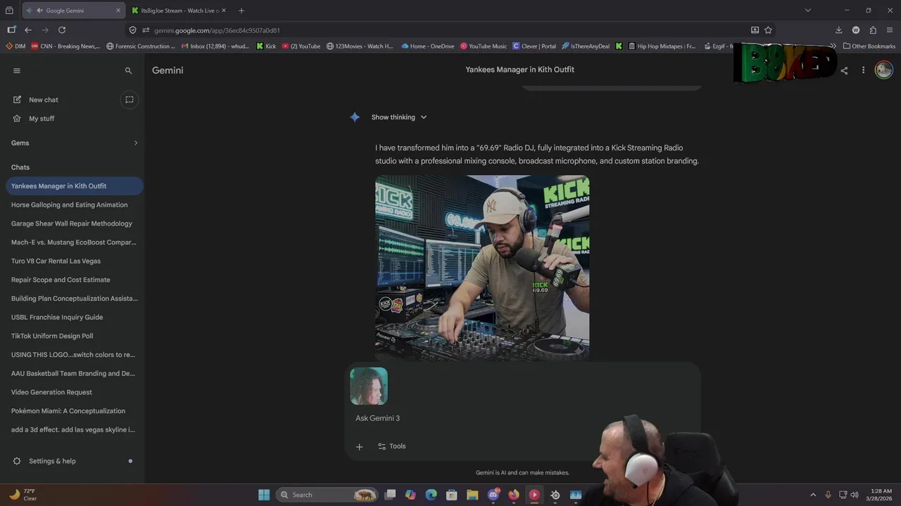Open the browser extensions puzzle icon
The image size is (901, 506).
[873, 30]
